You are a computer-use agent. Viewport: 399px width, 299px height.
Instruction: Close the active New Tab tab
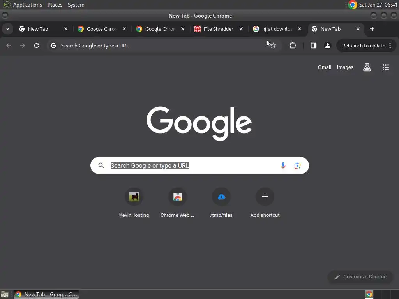[358, 29]
